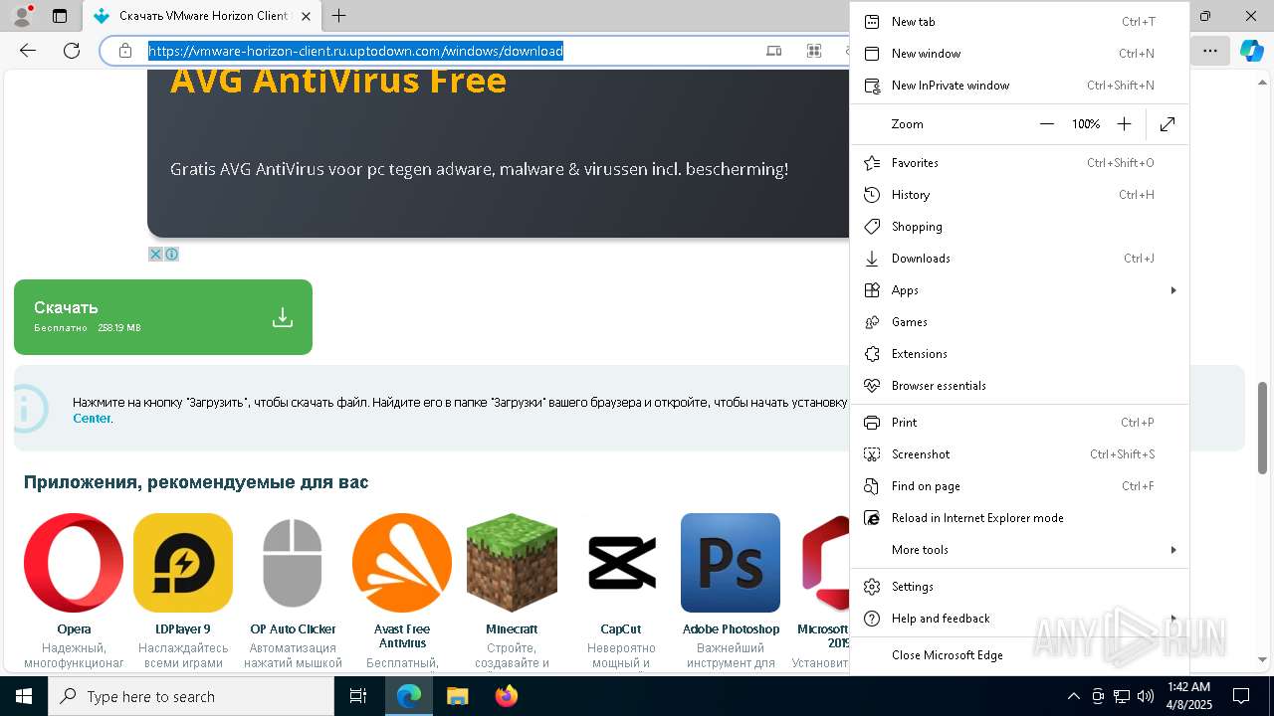Open a new tab with plus button
Screen dimensions: 1274x716
click(x=339, y=16)
